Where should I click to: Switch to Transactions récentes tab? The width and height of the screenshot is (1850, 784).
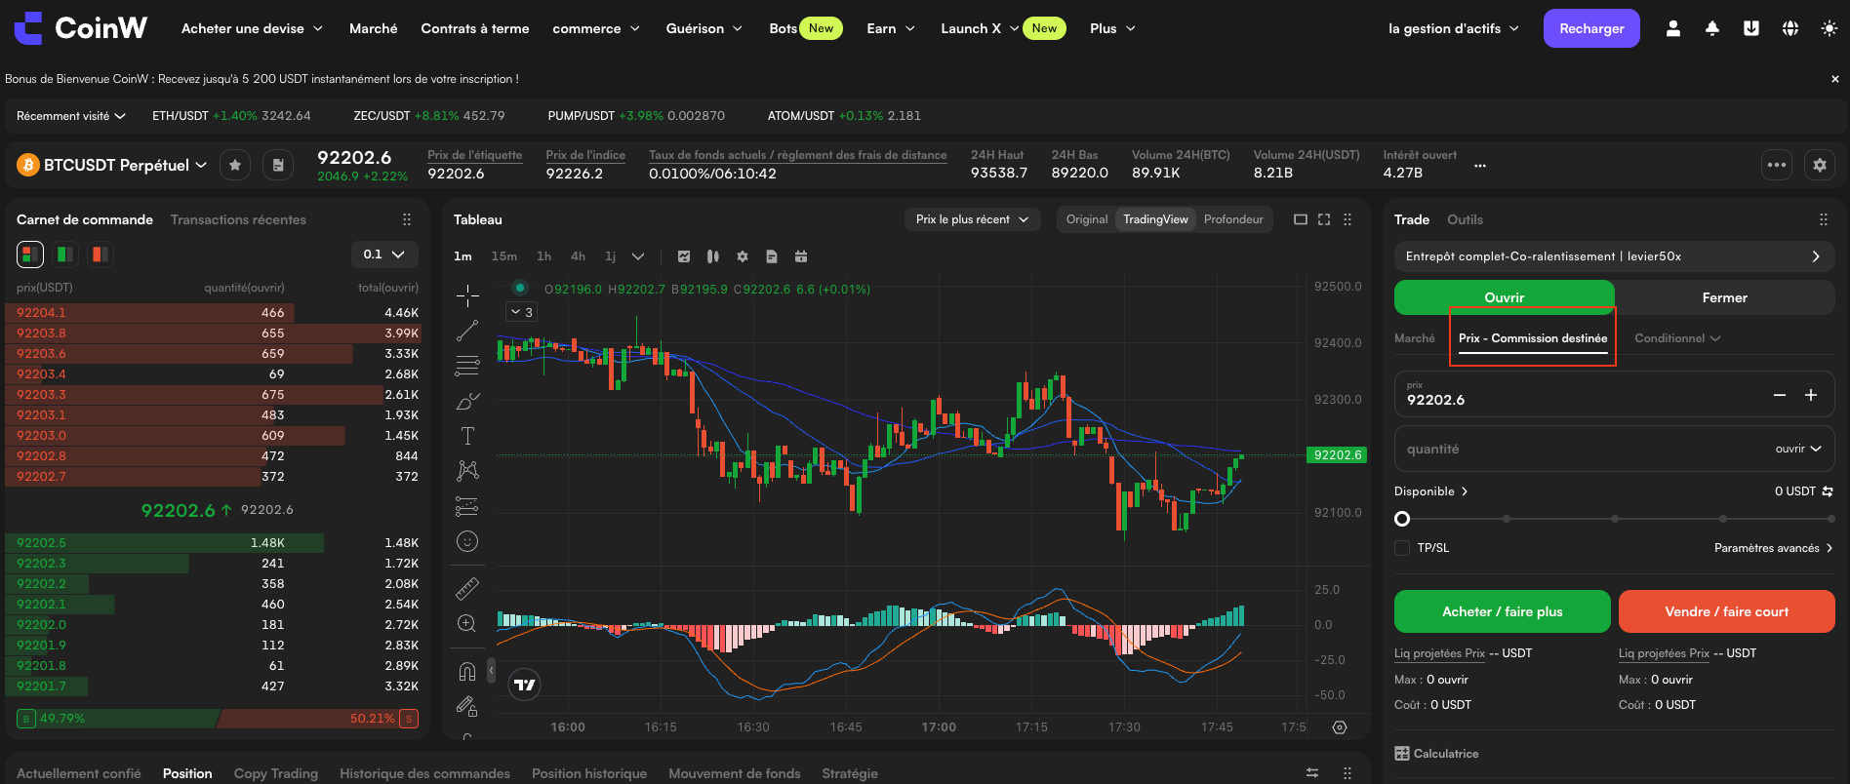pyautogui.click(x=238, y=219)
